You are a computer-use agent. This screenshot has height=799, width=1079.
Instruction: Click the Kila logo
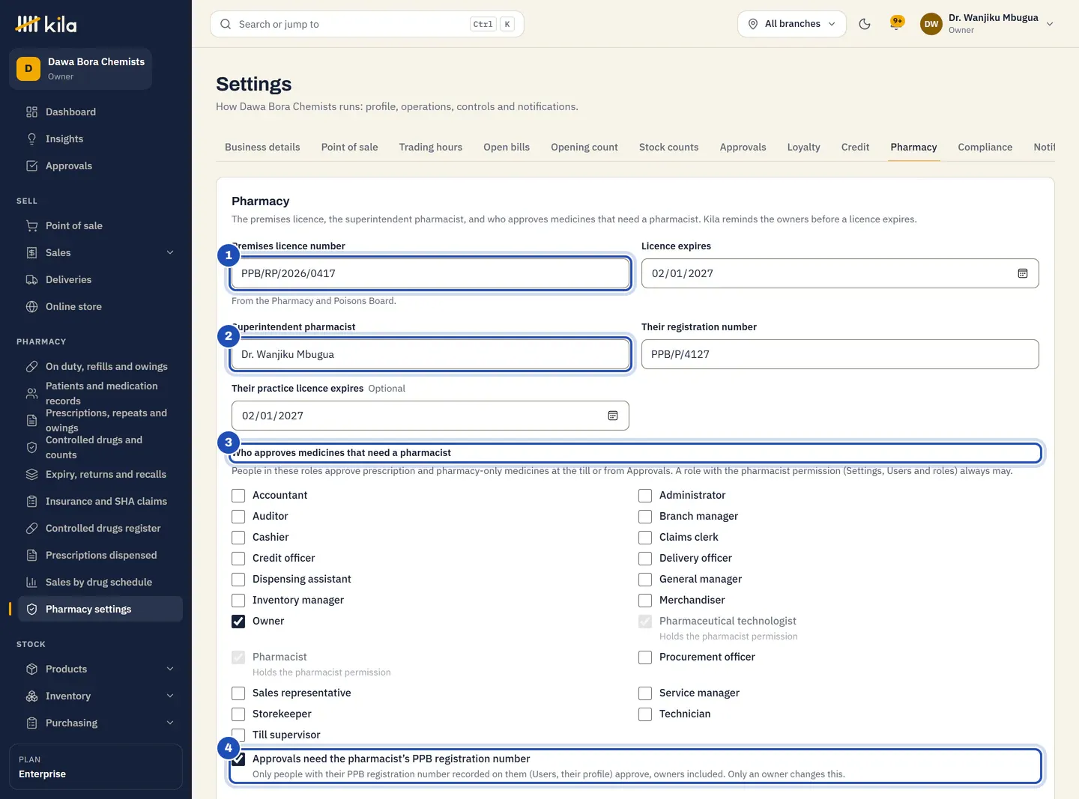[x=46, y=24]
